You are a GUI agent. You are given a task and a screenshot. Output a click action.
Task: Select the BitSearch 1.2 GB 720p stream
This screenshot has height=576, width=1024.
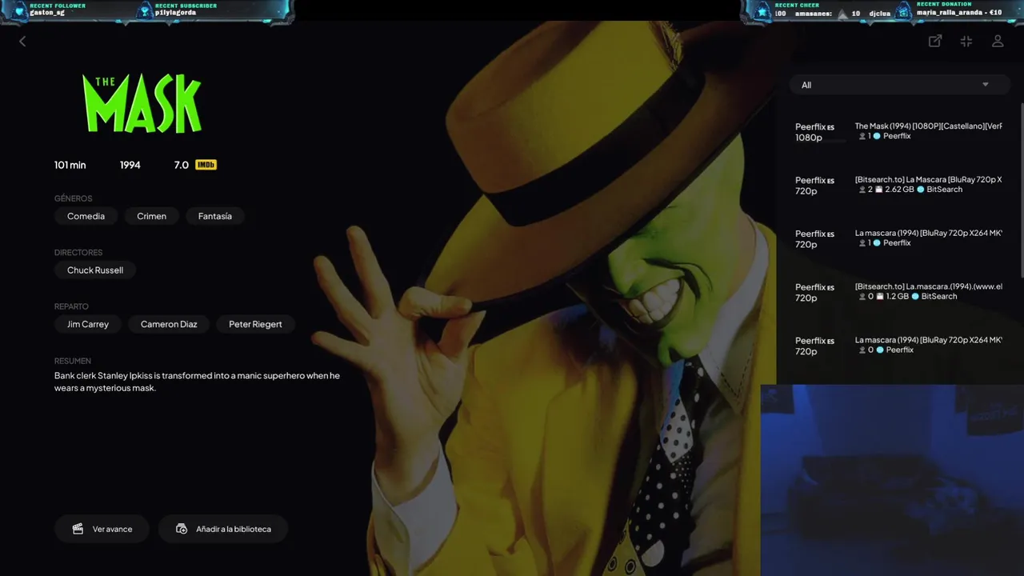tap(899, 292)
